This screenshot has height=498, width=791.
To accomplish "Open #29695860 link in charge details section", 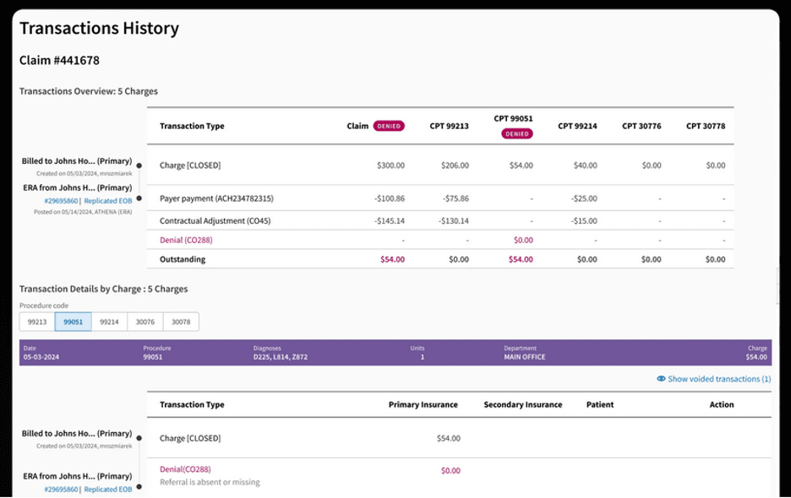I will [x=61, y=490].
